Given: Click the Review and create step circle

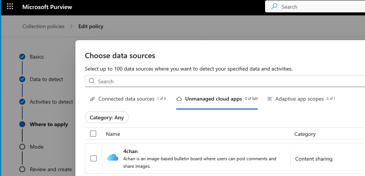Looking at the screenshot, I should (22, 169).
